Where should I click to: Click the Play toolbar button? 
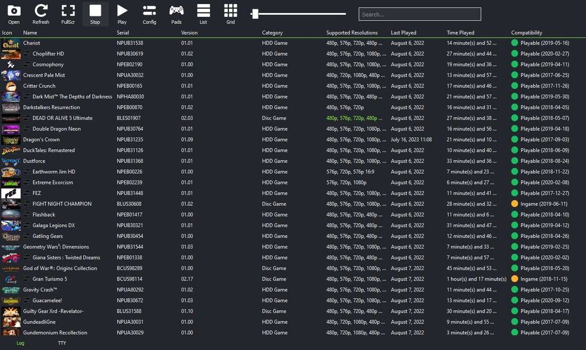point(122,14)
